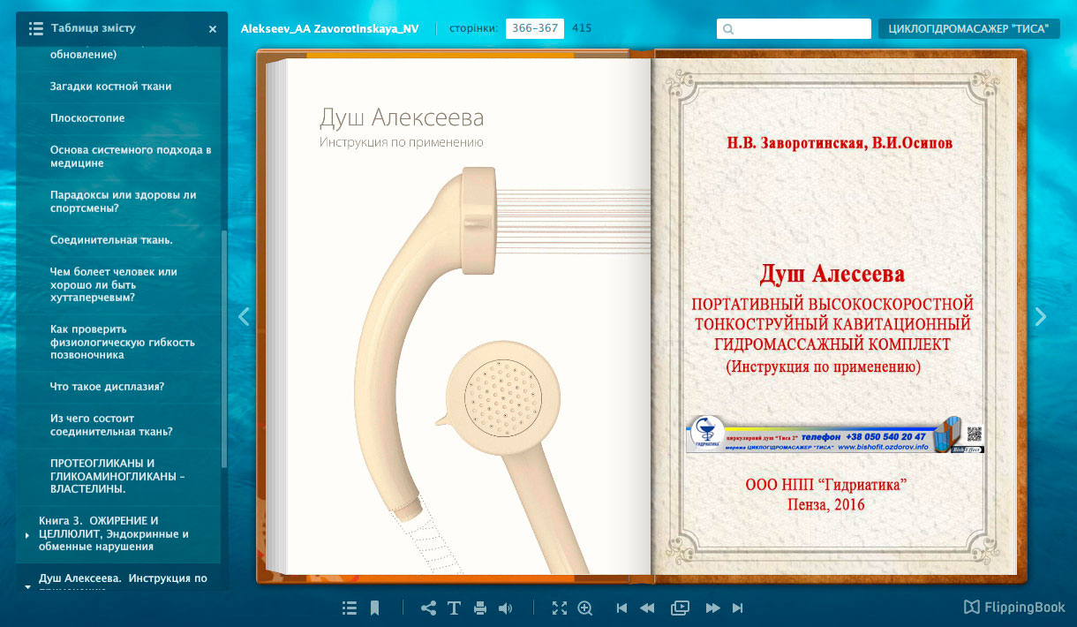Click the QR code on the banner
The width and height of the screenshot is (1077, 627).
click(975, 434)
